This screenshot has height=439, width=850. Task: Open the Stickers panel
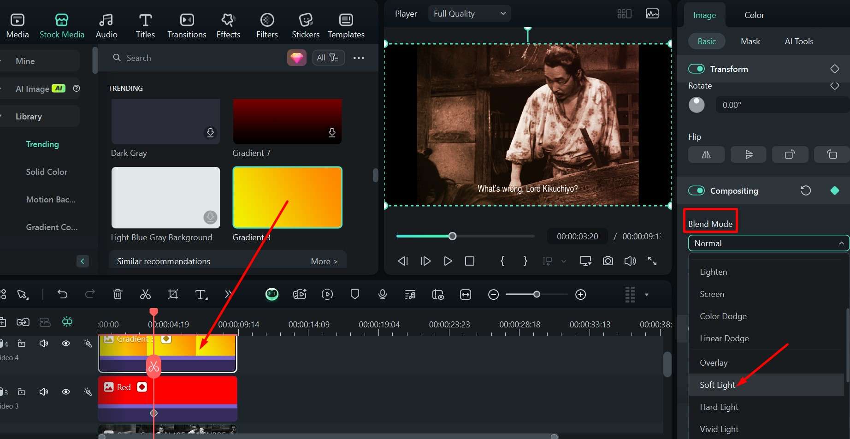305,25
